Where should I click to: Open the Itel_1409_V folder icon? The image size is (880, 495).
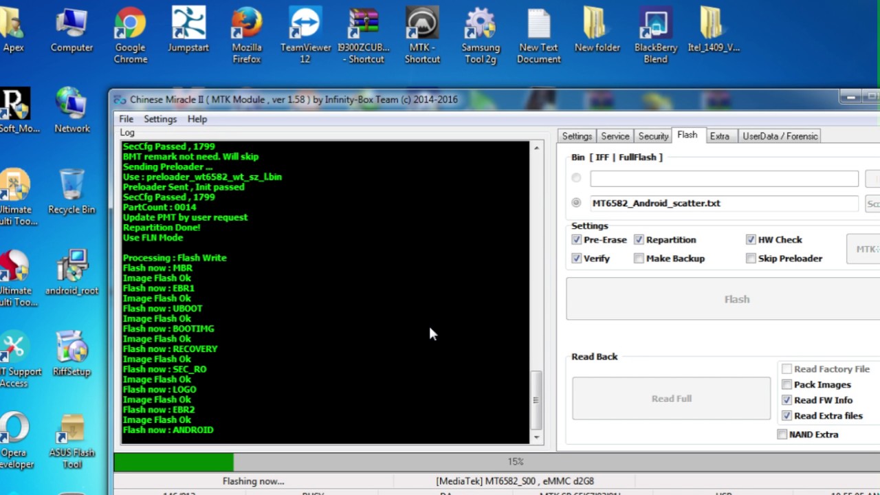point(714,30)
